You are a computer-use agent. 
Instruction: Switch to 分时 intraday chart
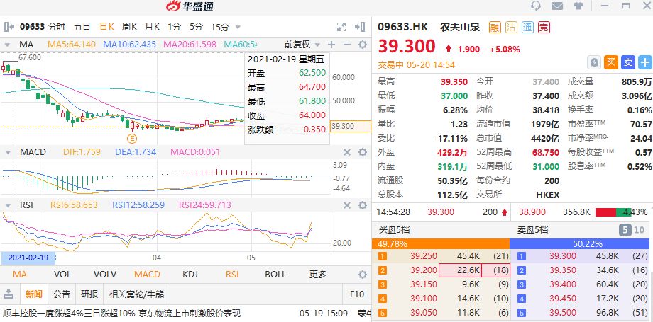click(57, 27)
